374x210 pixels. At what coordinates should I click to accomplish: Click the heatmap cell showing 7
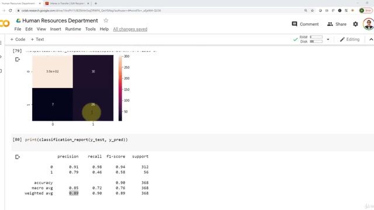(x=53, y=104)
